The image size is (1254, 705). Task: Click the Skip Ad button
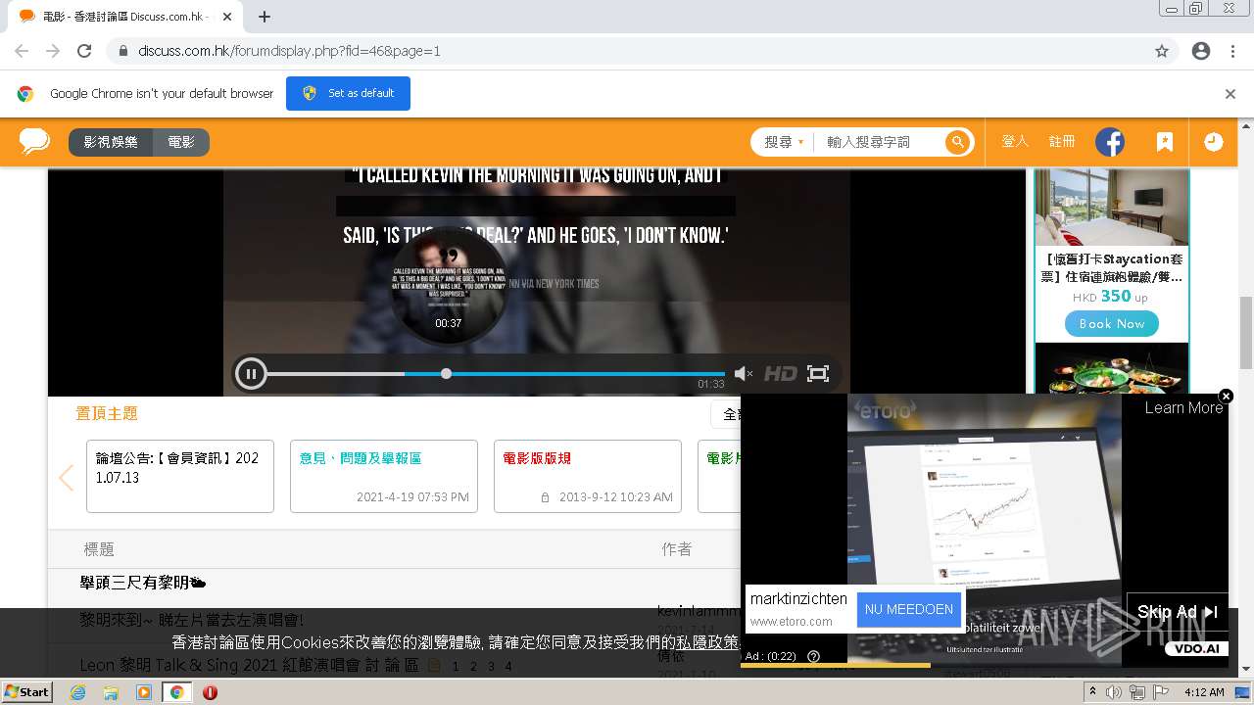coord(1177,612)
